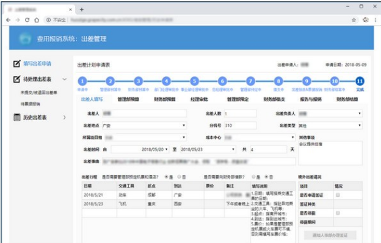Click the 历史出差表 list icon
381x243 pixels.
point(16,118)
